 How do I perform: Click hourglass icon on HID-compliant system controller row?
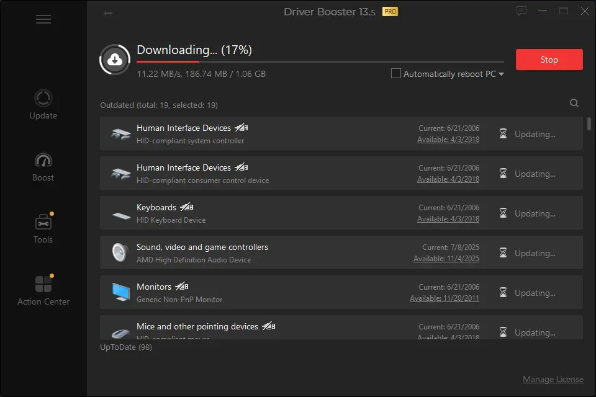[x=503, y=134]
